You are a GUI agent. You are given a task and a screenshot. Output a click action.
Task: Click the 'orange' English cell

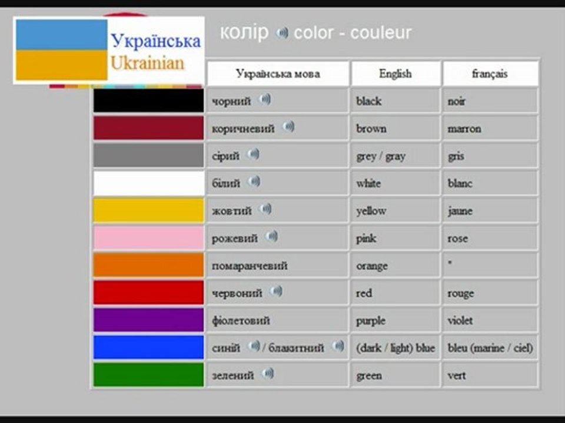tap(395, 265)
